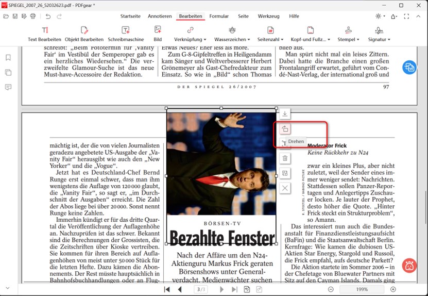The height and width of the screenshot is (296, 428).
Task: Open the brightness theme dropdown
Action: coord(380,16)
